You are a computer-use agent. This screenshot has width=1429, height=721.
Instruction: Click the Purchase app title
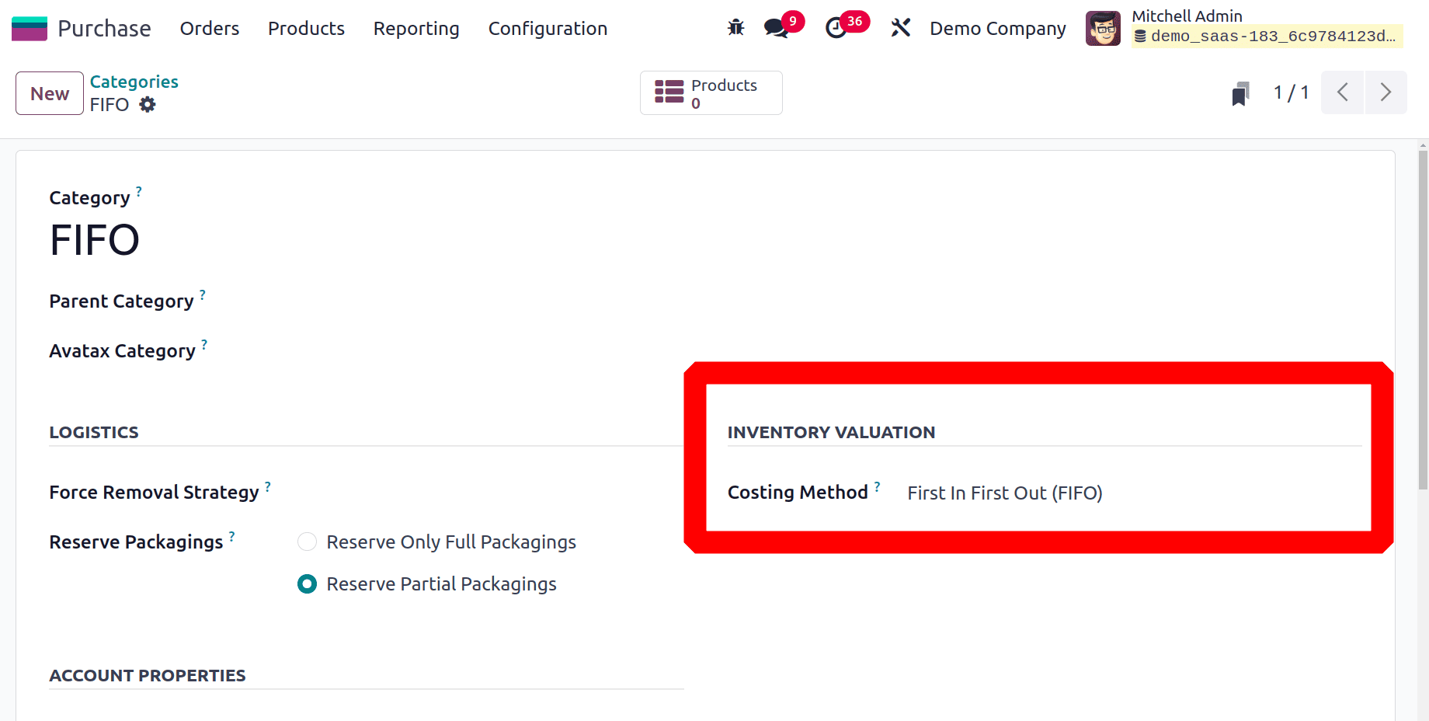pyautogui.click(x=104, y=28)
